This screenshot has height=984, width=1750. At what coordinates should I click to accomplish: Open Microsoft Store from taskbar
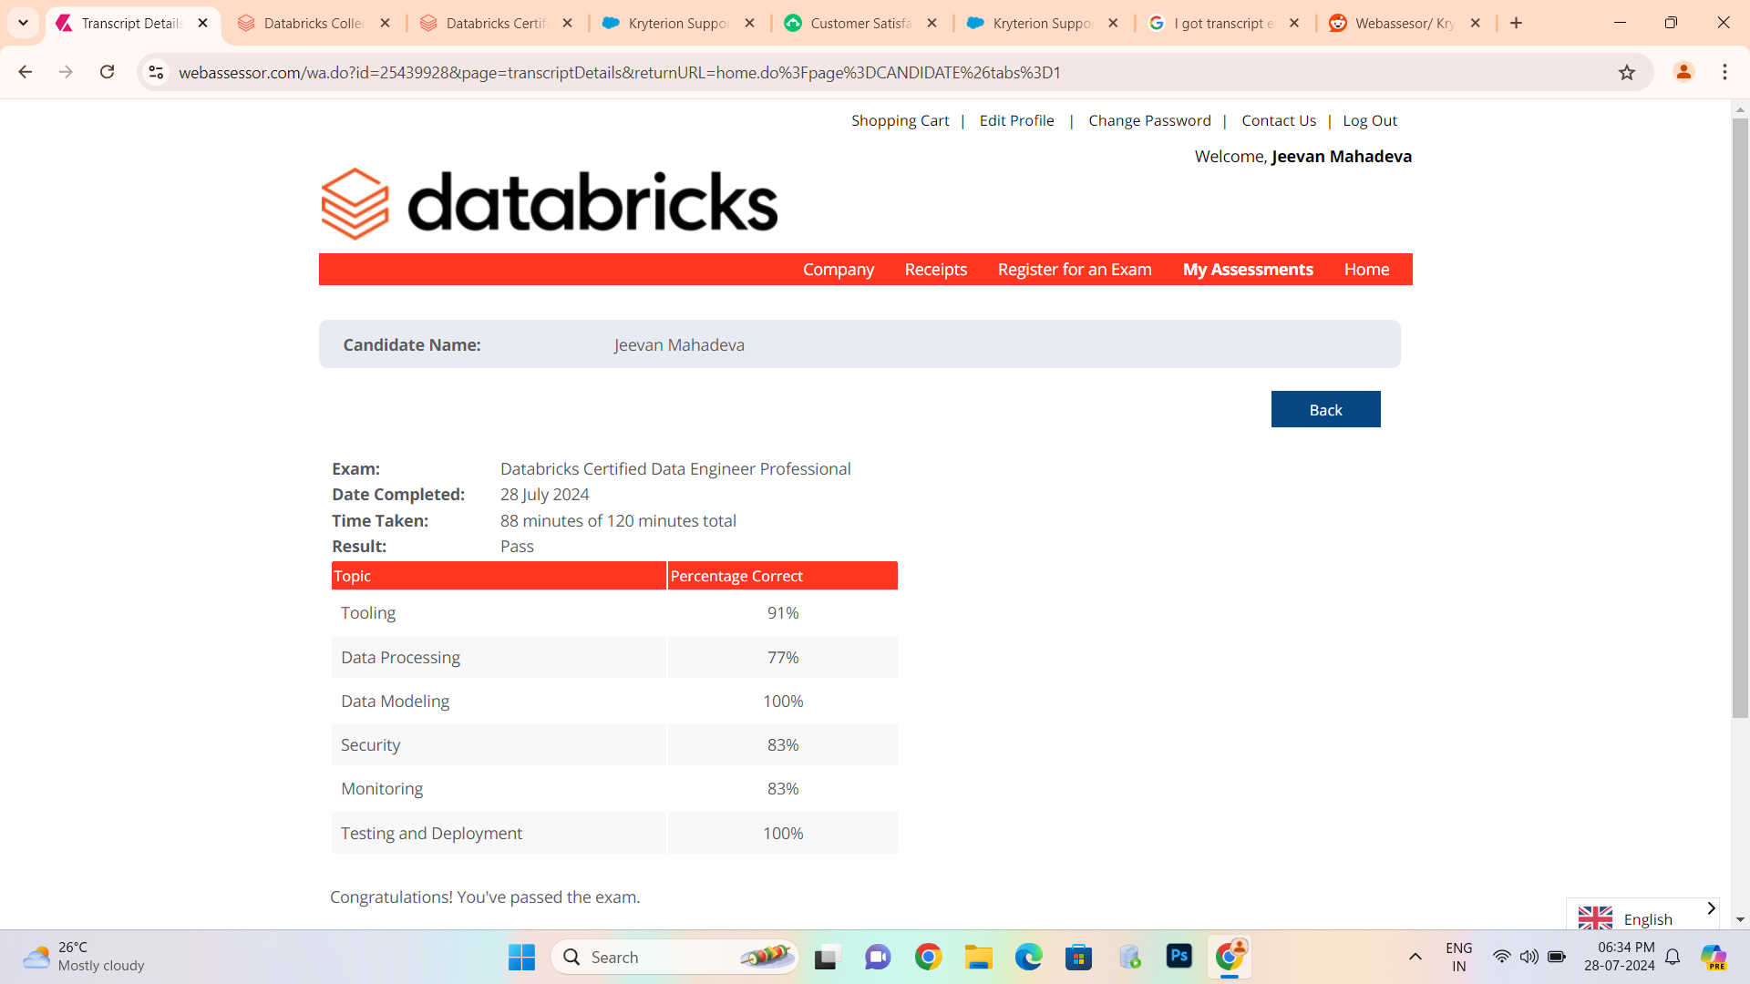pyautogui.click(x=1078, y=957)
